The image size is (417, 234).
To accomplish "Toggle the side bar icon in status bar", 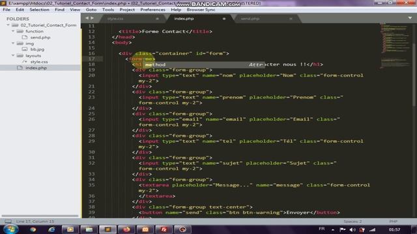I will pos(8,221).
